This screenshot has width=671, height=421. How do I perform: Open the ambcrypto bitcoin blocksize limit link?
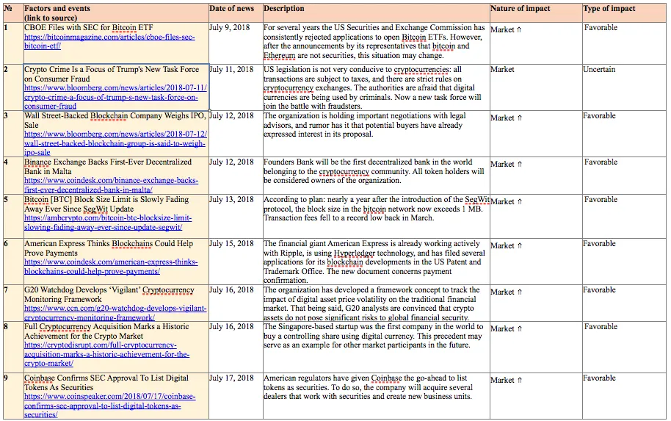pos(108,223)
